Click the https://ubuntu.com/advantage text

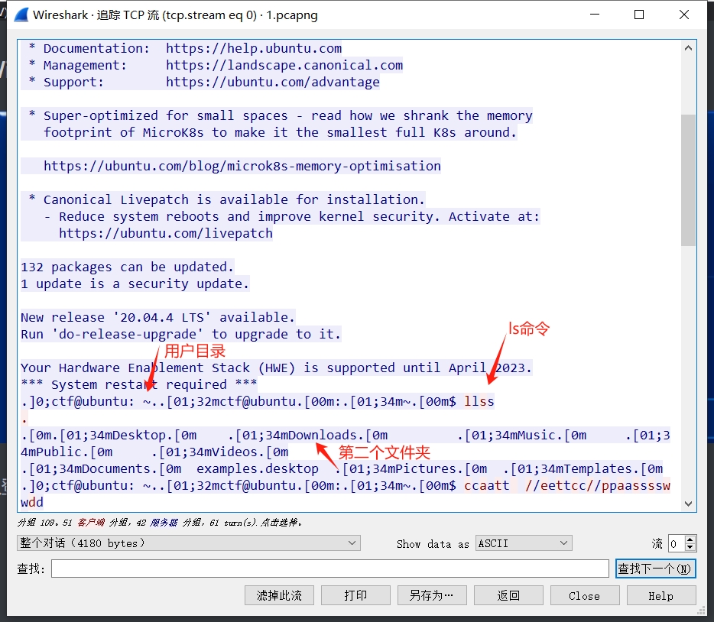(273, 82)
